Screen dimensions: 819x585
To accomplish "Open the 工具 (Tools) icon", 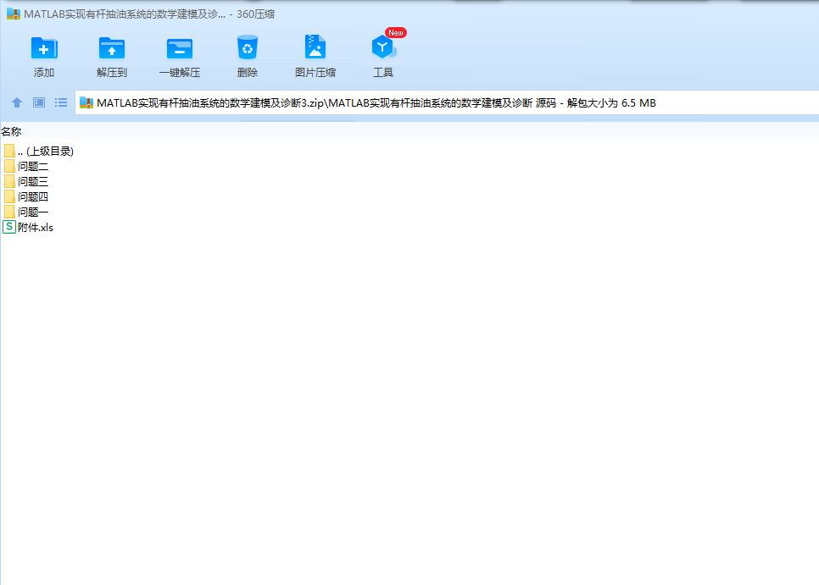I will point(383,47).
